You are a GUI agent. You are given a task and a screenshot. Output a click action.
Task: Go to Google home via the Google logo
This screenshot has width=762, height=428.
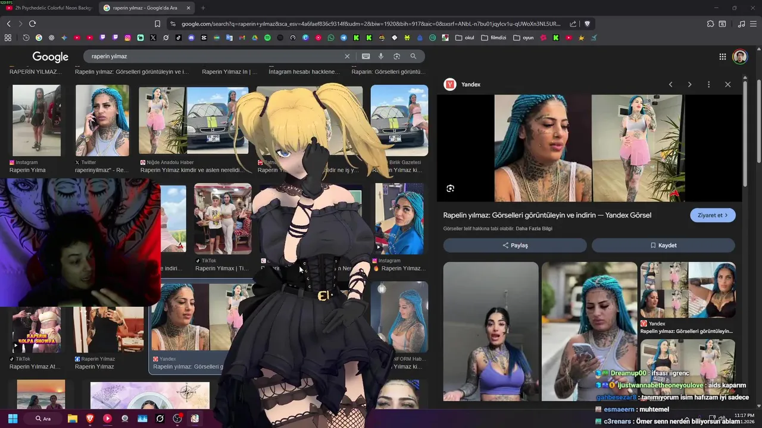[x=51, y=56]
